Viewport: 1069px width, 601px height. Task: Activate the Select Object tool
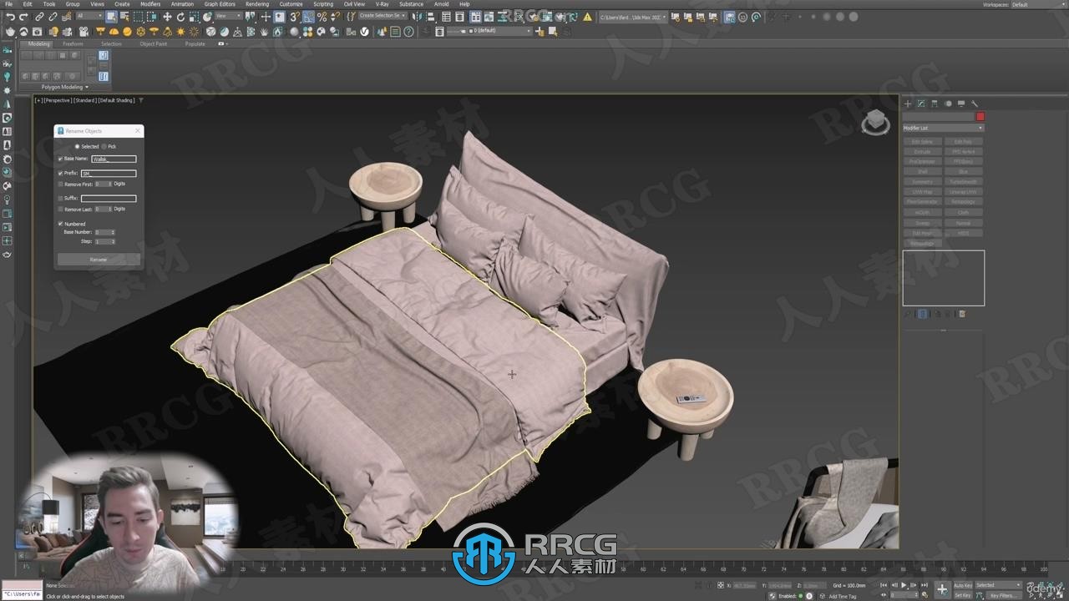pos(111,17)
